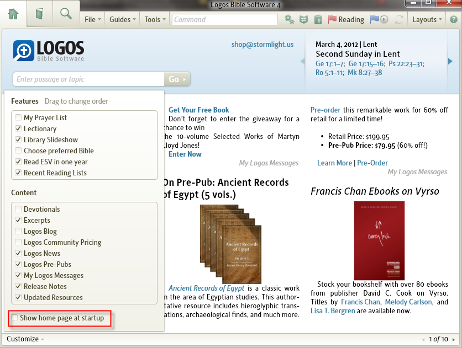The image size is (462, 348).
Task: Go to next home page number arrow
Action: coord(454,340)
